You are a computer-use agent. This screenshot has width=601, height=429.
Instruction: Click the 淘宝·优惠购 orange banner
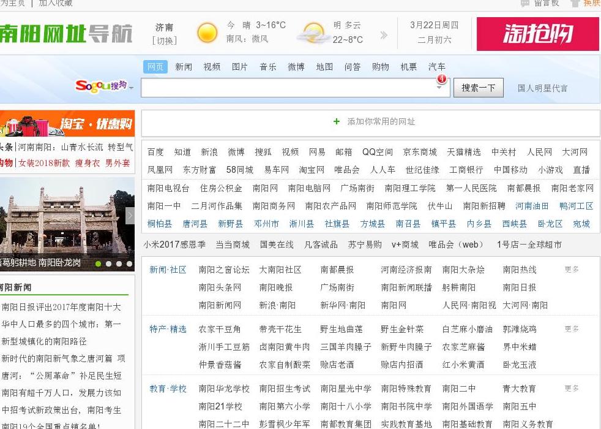pos(67,124)
